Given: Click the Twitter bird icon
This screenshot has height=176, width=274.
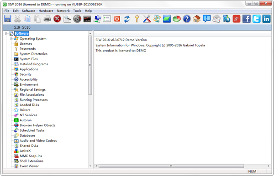Looking at the screenshot, I should (x=256, y=19).
